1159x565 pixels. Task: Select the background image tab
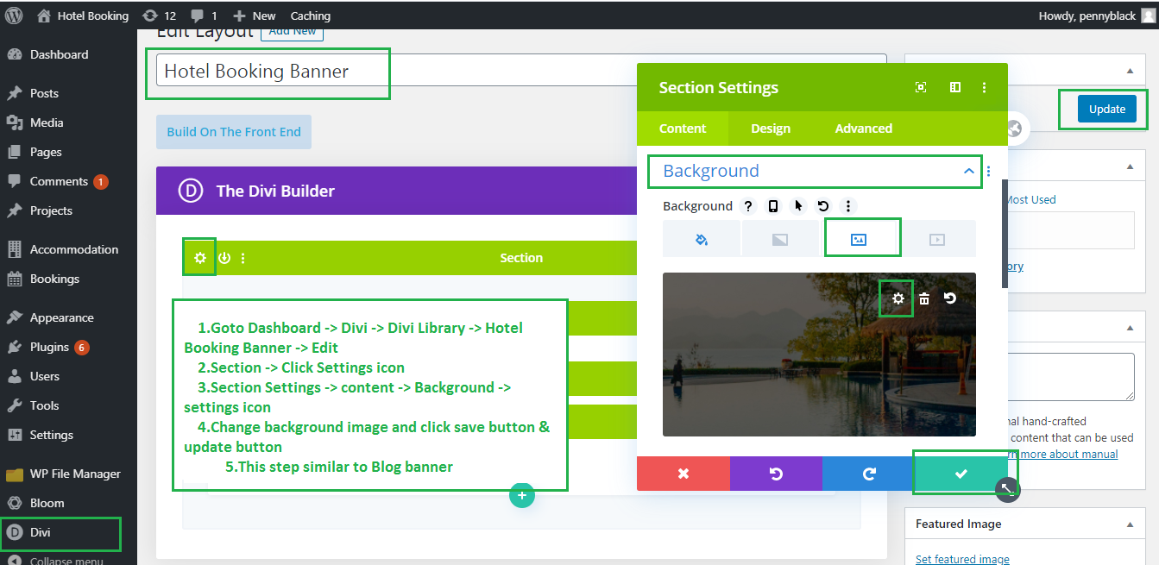(859, 239)
